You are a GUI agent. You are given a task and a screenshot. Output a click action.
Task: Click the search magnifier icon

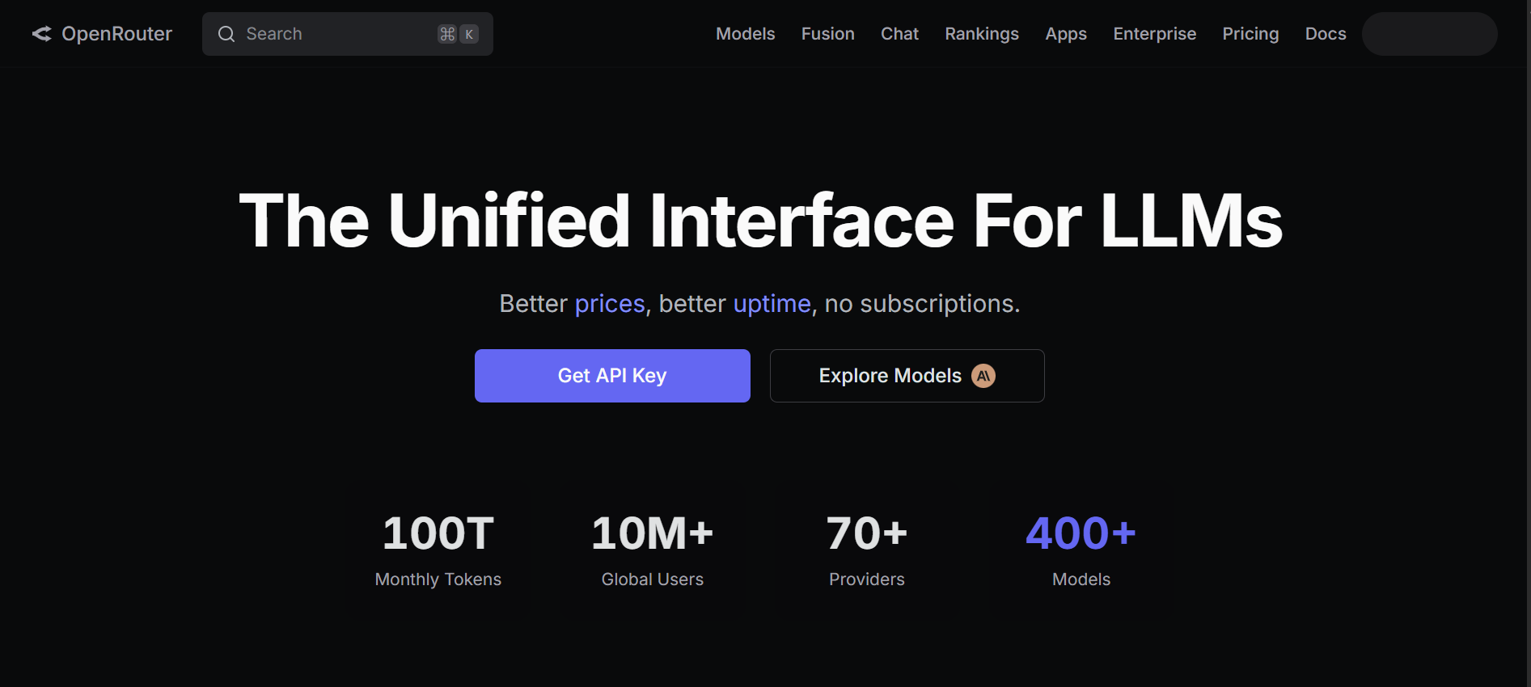pos(226,34)
